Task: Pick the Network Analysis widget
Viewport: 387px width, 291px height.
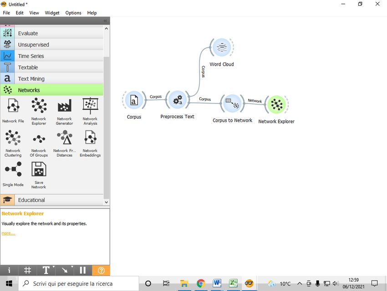Action: [90, 111]
